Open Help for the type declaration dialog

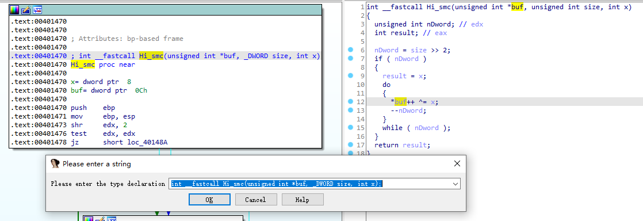tap(302, 200)
